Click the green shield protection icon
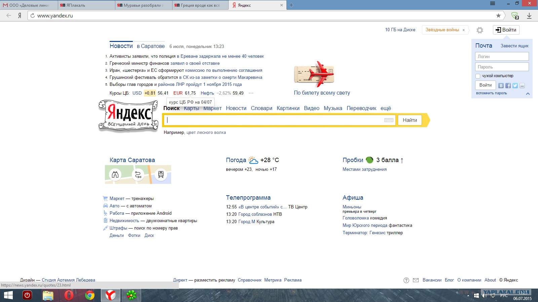The image size is (538, 302). pos(515,15)
